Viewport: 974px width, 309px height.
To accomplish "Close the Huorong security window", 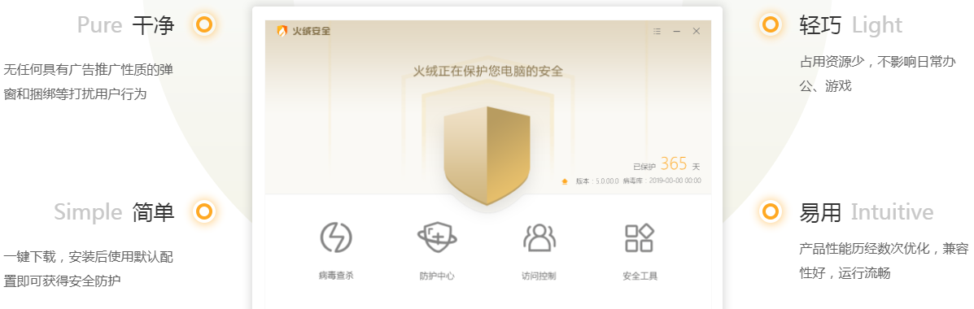I will click(697, 31).
